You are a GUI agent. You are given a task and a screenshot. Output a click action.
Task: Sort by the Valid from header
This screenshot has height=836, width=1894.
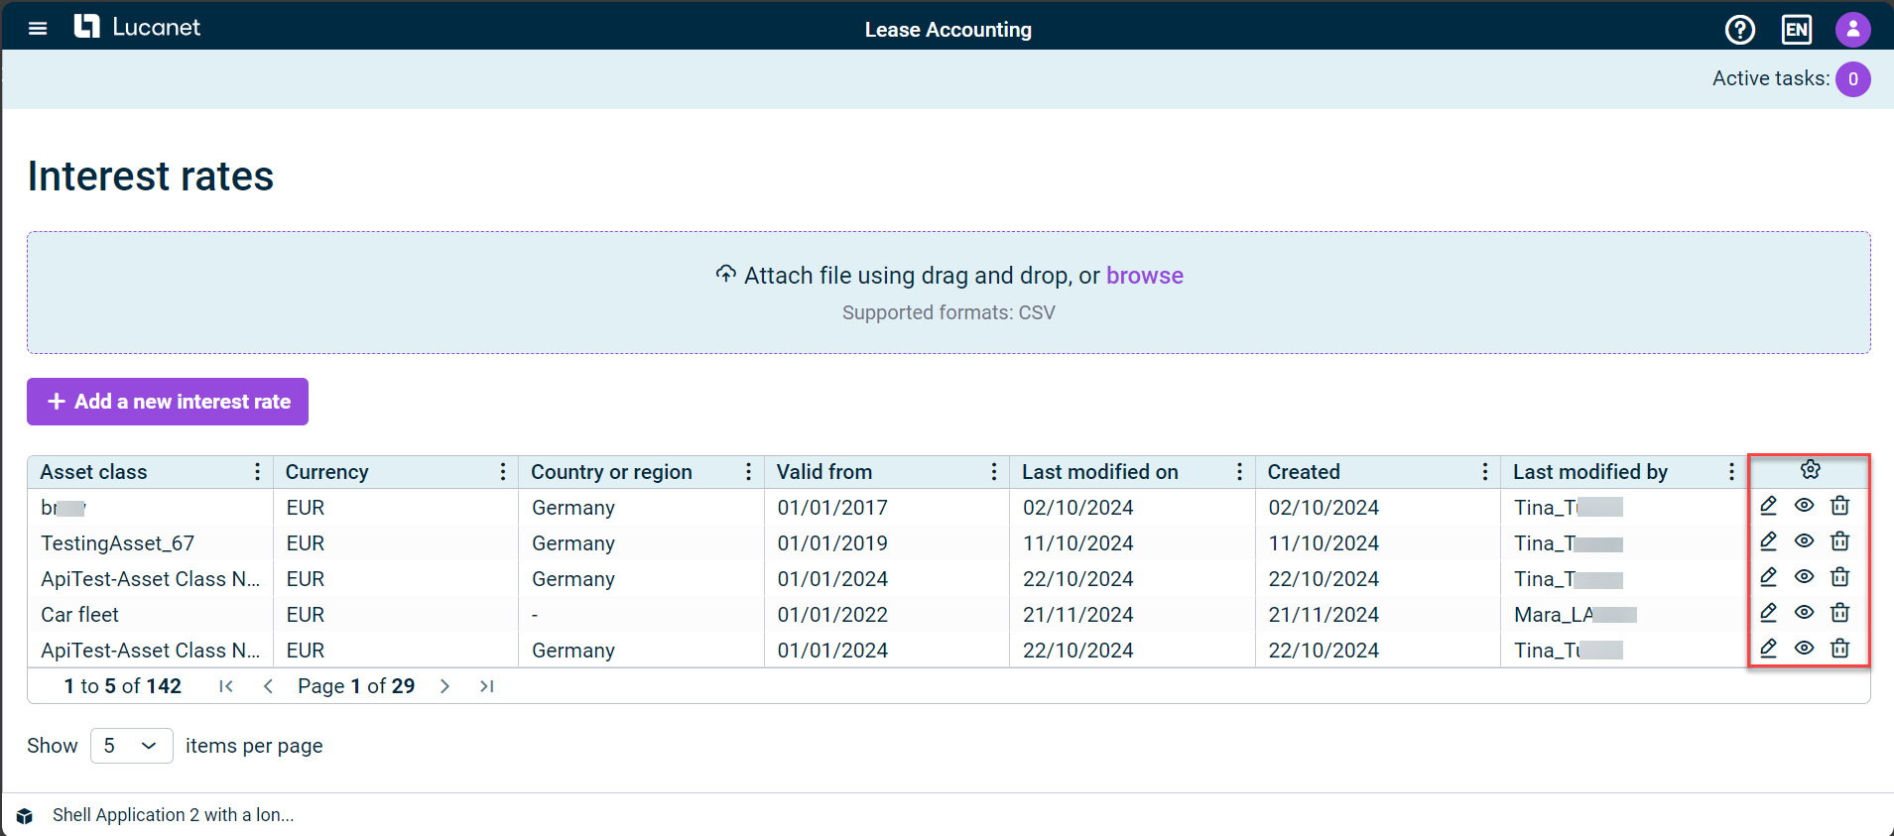823,472
